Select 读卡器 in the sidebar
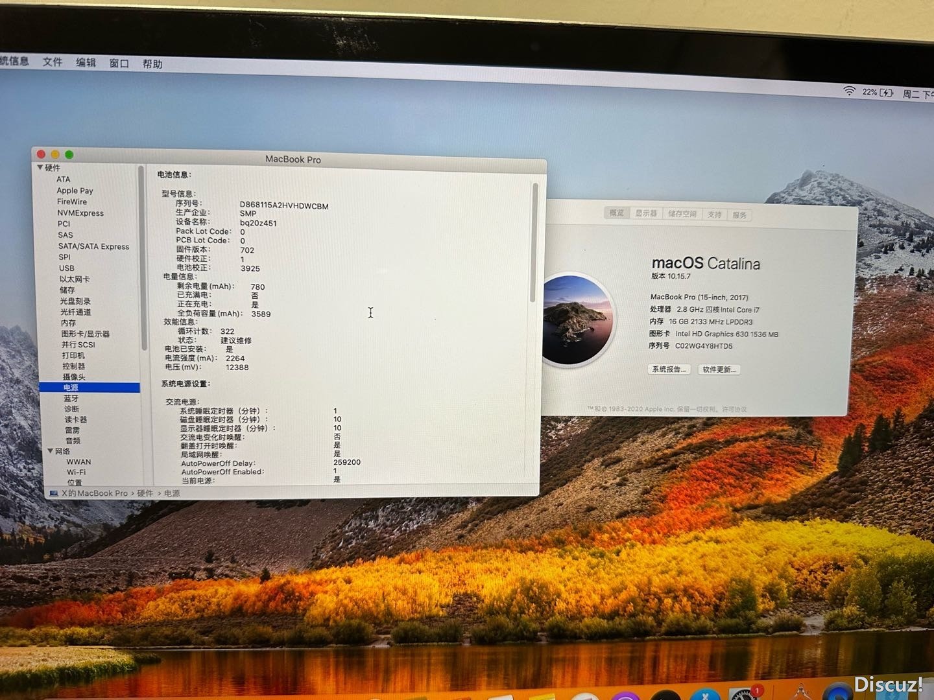 [x=75, y=419]
